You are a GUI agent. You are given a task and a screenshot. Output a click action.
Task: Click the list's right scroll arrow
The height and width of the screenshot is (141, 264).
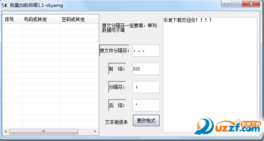click(95, 131)
